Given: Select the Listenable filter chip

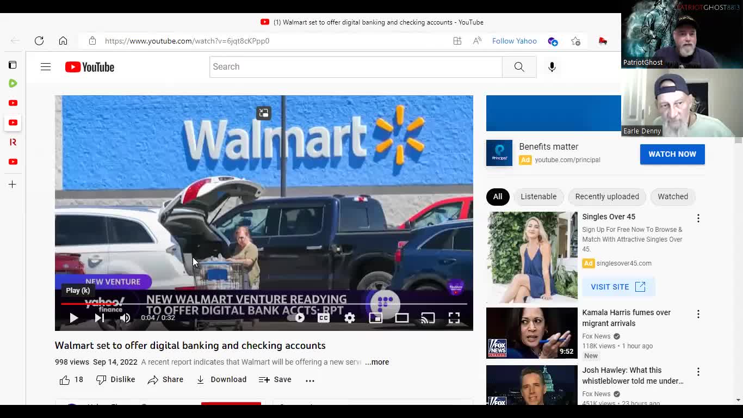Looking at the screenshot, I should coord(538,196).
